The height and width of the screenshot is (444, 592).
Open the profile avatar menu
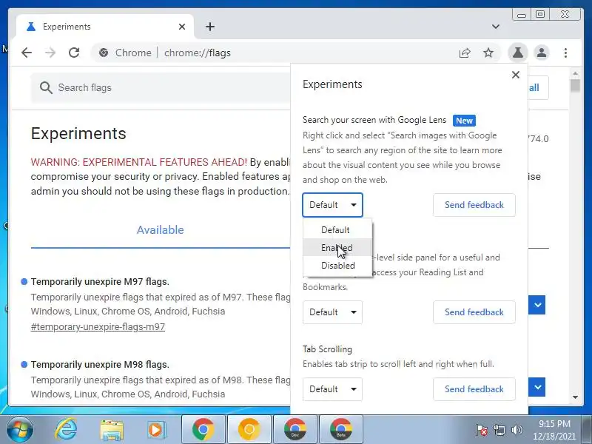click(x=542, y=53)
